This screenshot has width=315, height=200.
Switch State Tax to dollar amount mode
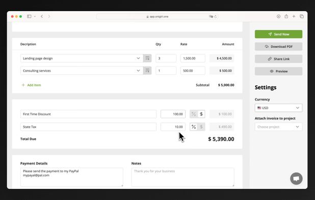coord(201,127)
